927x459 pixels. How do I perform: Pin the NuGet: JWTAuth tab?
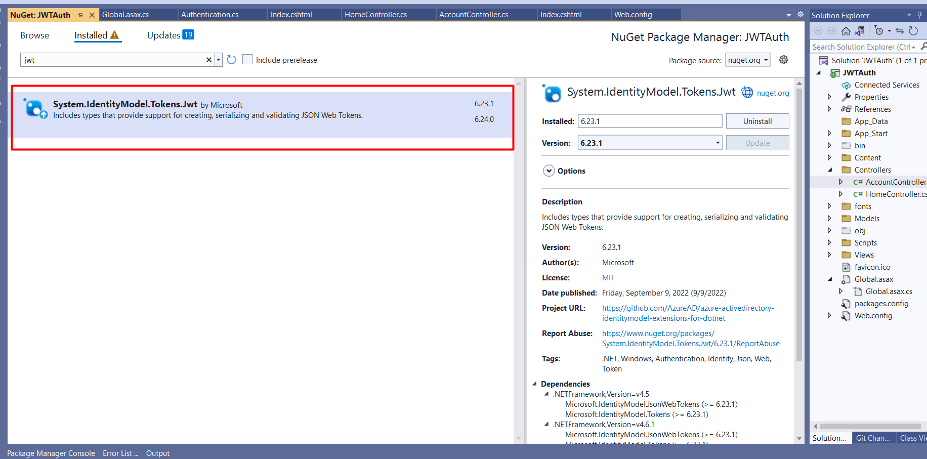coord(80,15)
